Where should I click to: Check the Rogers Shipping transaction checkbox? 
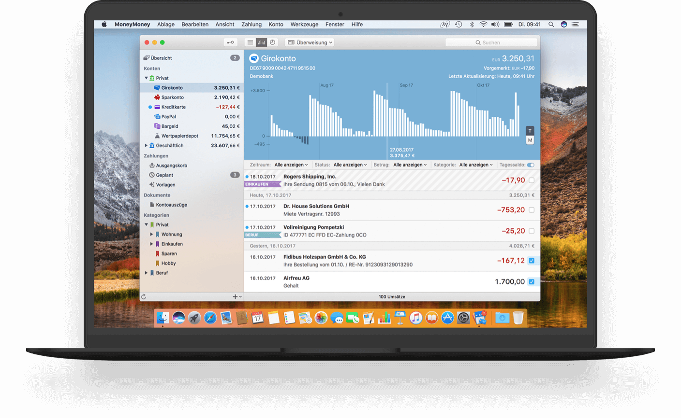point(532,180)
